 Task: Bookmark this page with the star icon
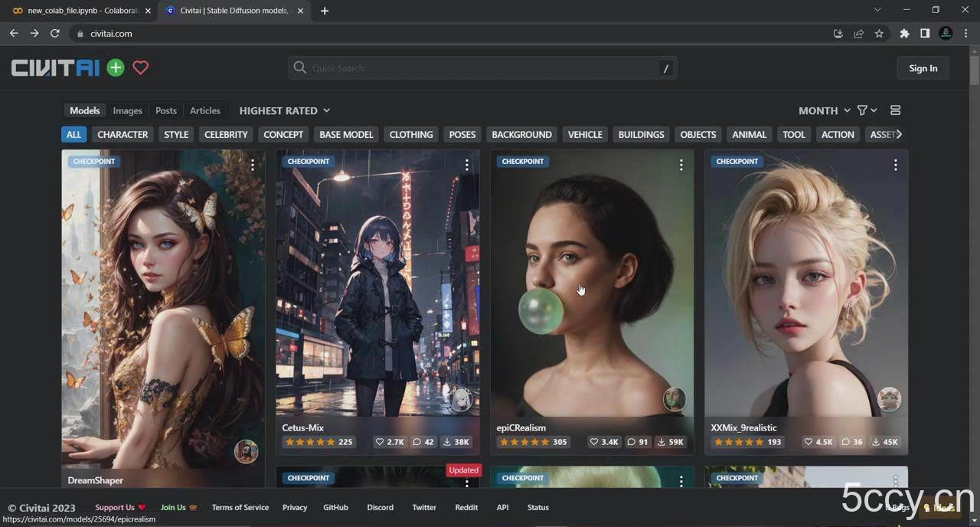879,34
